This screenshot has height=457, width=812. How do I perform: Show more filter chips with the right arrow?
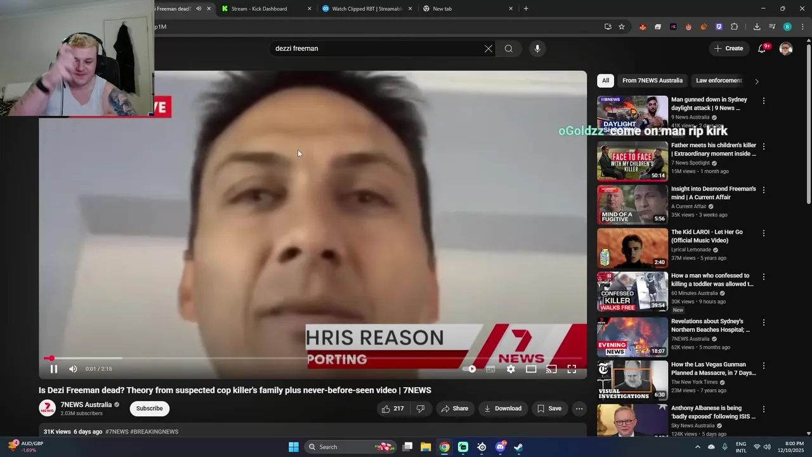756,81
